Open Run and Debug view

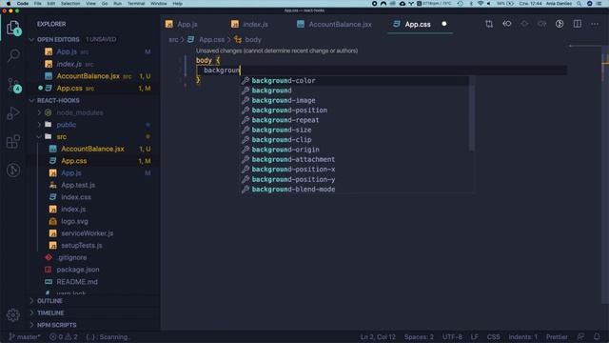click(x=13, y=113)
